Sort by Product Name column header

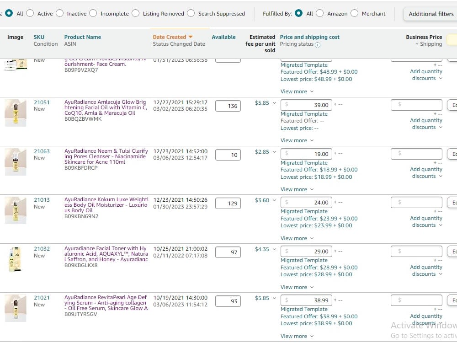[82, 37]
